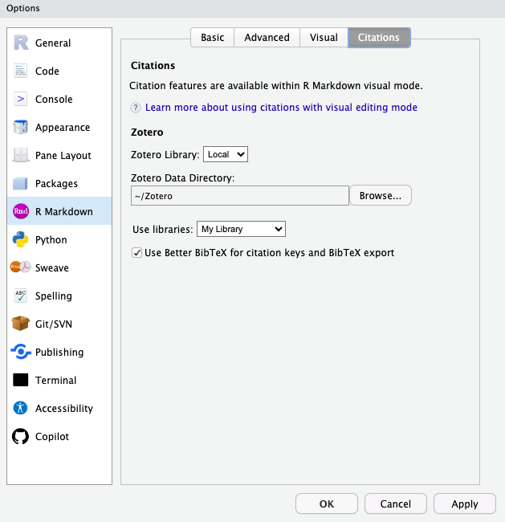This screenshot has width=505, height=522.
Task: Open Learn more about citations link
Action: pyautogui.click(x=281, y=107)
